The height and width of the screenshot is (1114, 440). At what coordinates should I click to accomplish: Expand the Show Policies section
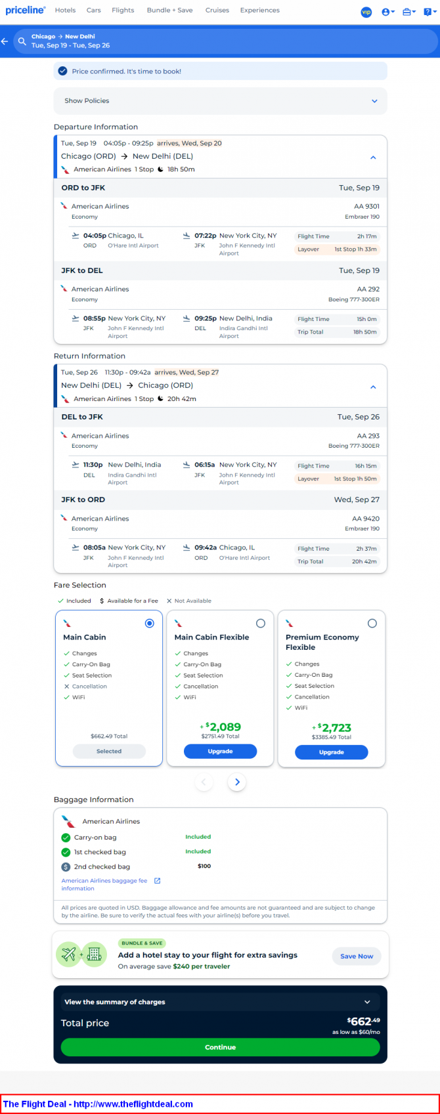pyautogui.click(x=220, y=101)
